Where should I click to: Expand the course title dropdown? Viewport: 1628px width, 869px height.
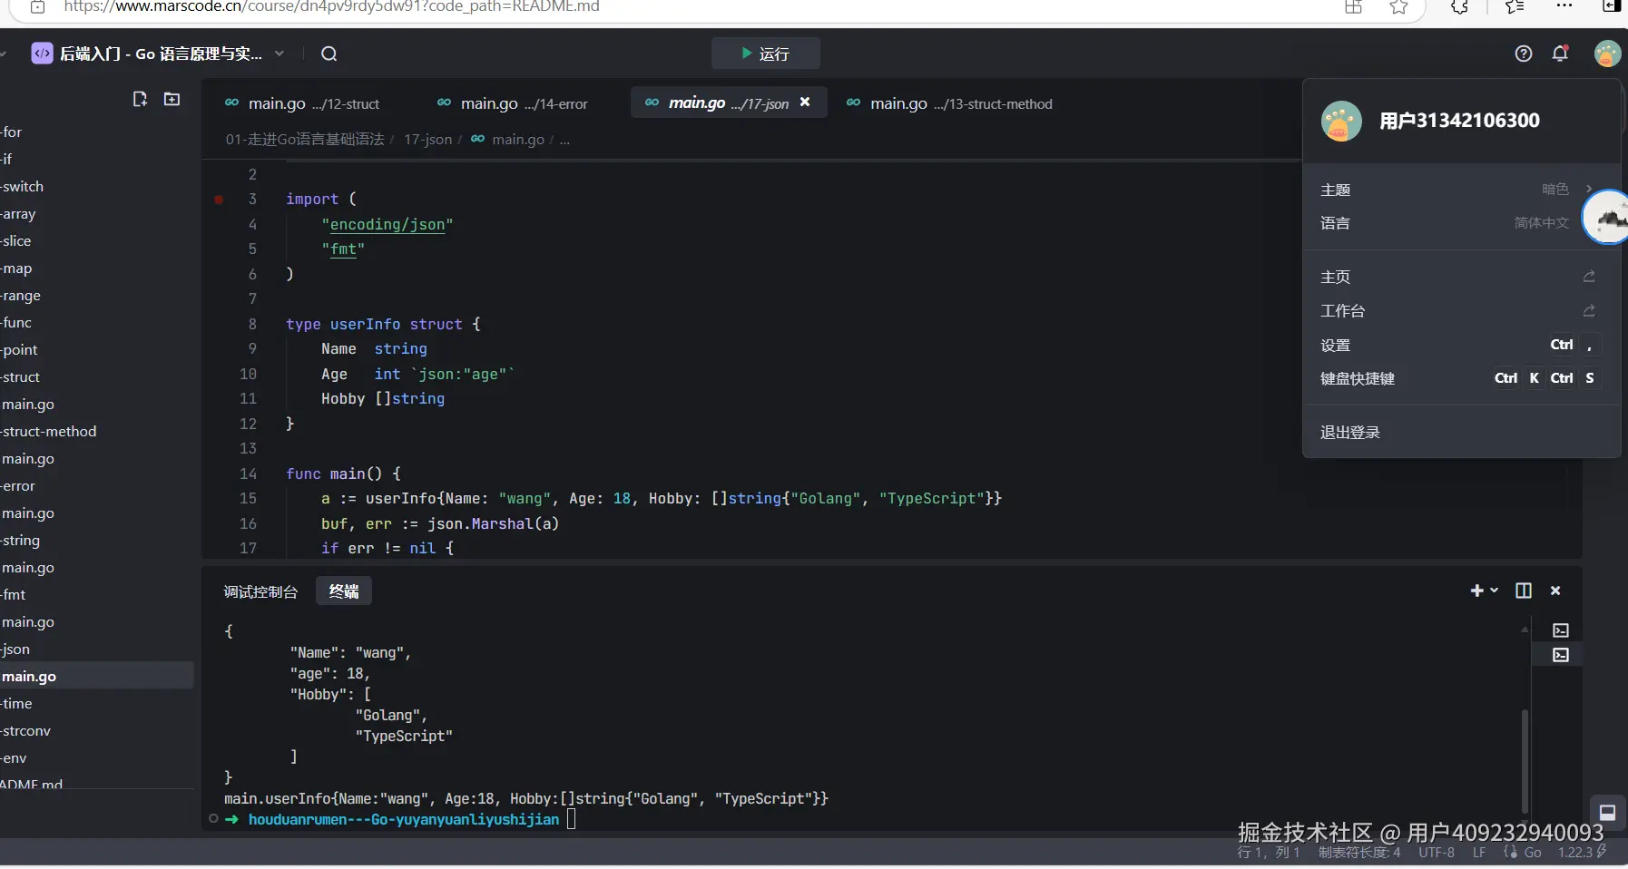[280, 54]
